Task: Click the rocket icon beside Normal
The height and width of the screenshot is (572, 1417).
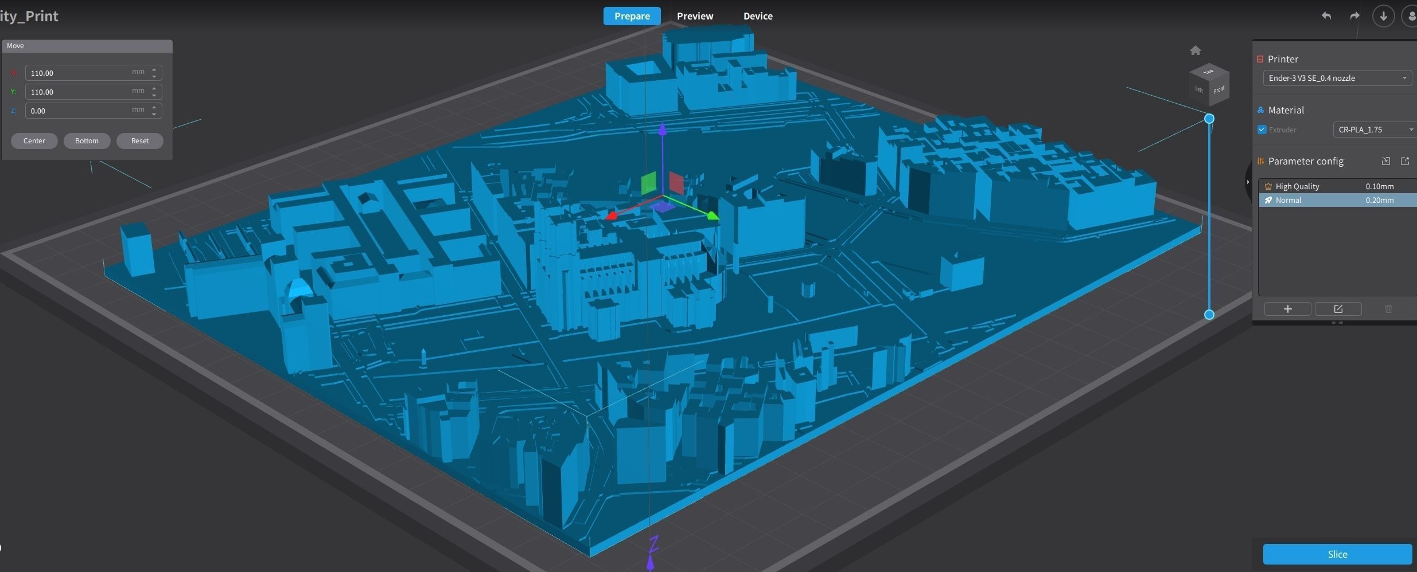Action: coord(1268,200)
